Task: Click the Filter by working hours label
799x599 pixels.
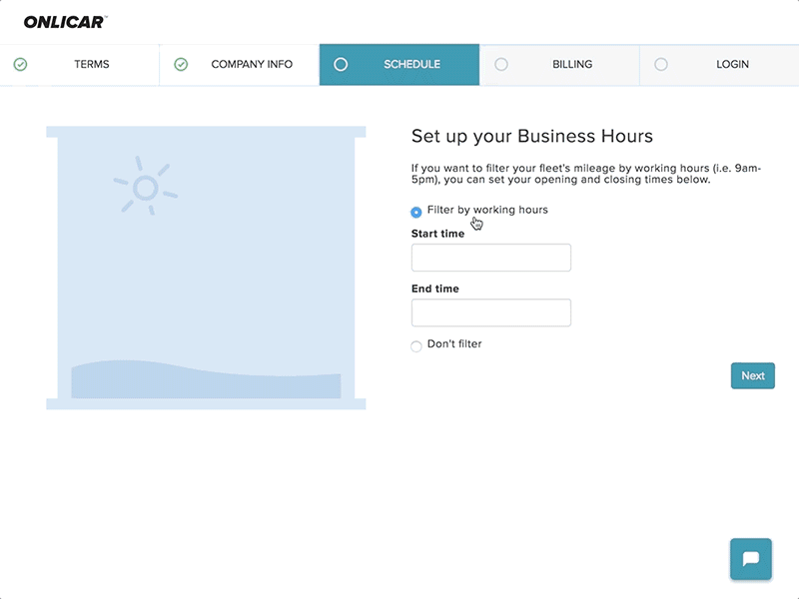Action: (487, 210)
